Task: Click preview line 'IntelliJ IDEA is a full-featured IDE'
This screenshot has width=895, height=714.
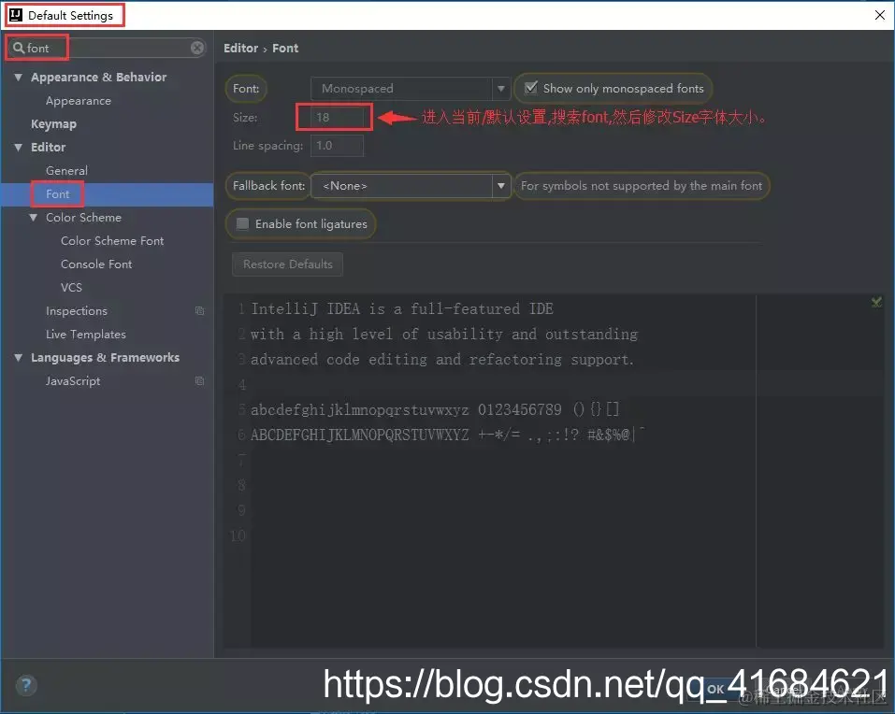Action: point(402,308)
